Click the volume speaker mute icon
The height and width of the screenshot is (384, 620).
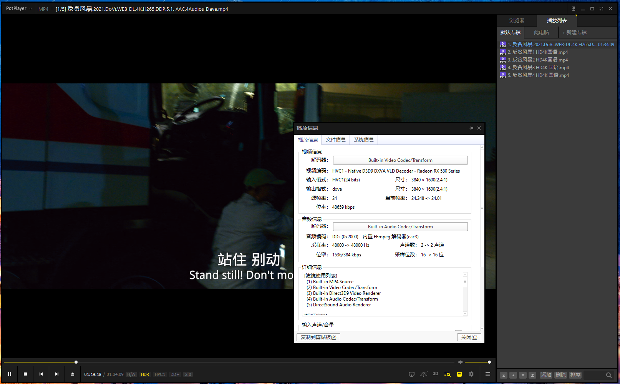(460, 362)
